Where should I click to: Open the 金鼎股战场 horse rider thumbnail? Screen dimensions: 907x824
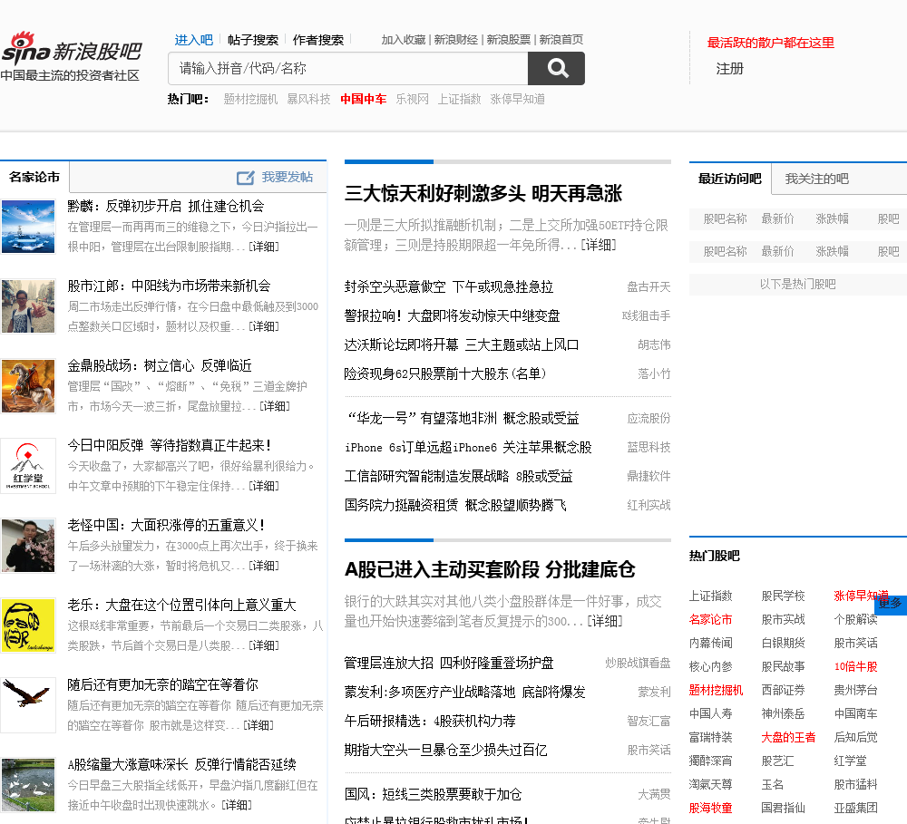tap(28, 386)
